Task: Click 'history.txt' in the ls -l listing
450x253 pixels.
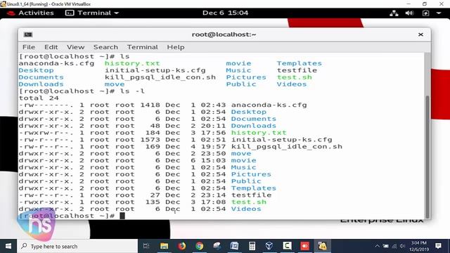Action: tap(259, 133)
